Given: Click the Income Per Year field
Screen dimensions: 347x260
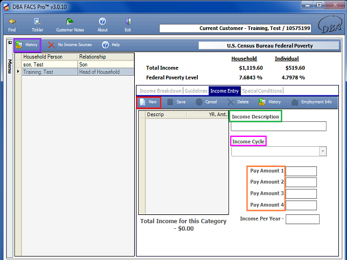Looking at the screenshot, I should (x=302, y=220).
